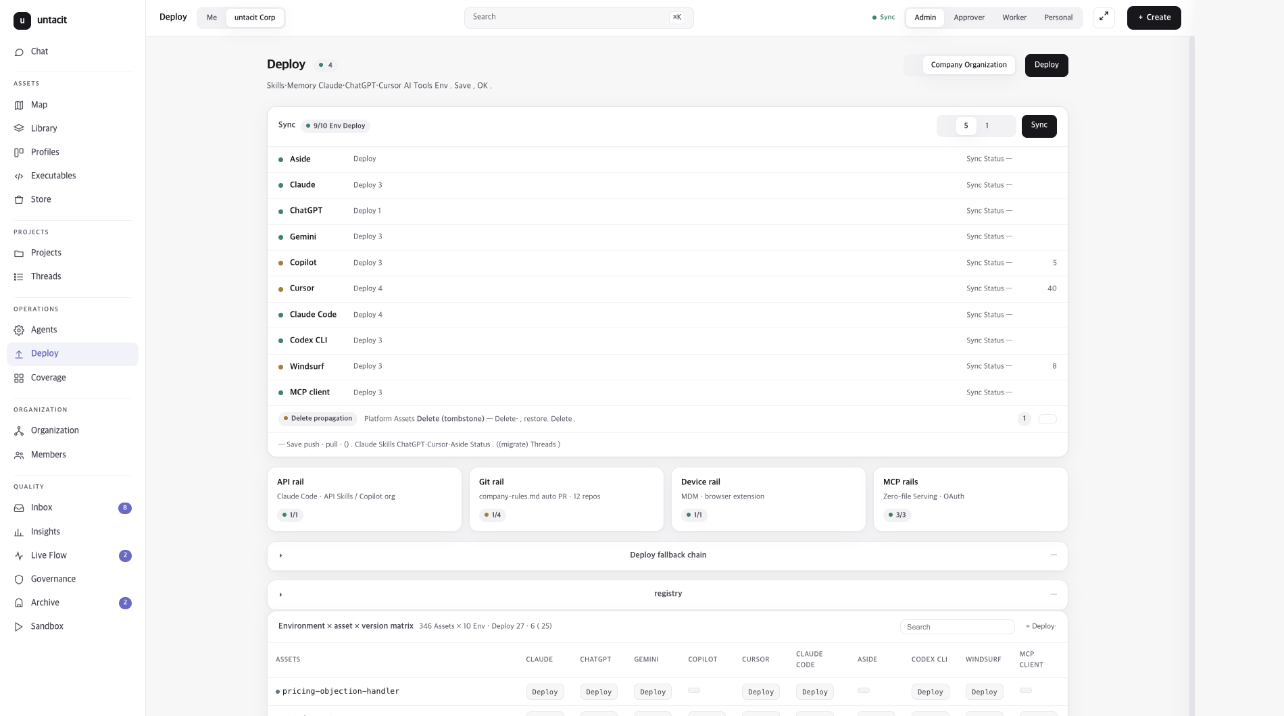Go to the Library section

click(72, 128)
